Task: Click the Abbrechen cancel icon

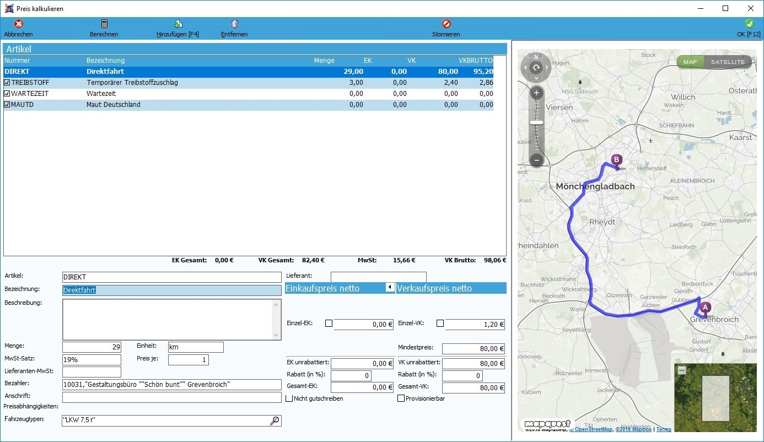Action: [19, 24]
